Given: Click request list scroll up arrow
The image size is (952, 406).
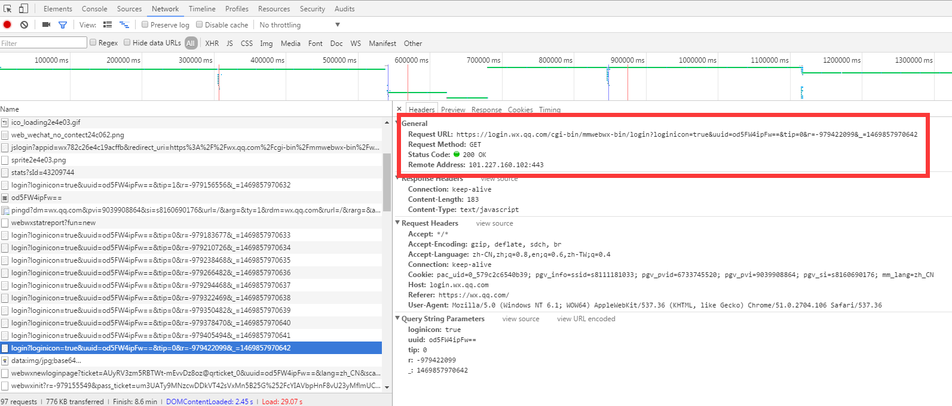Looking at the screenshot, I should [x=387, y=122].
